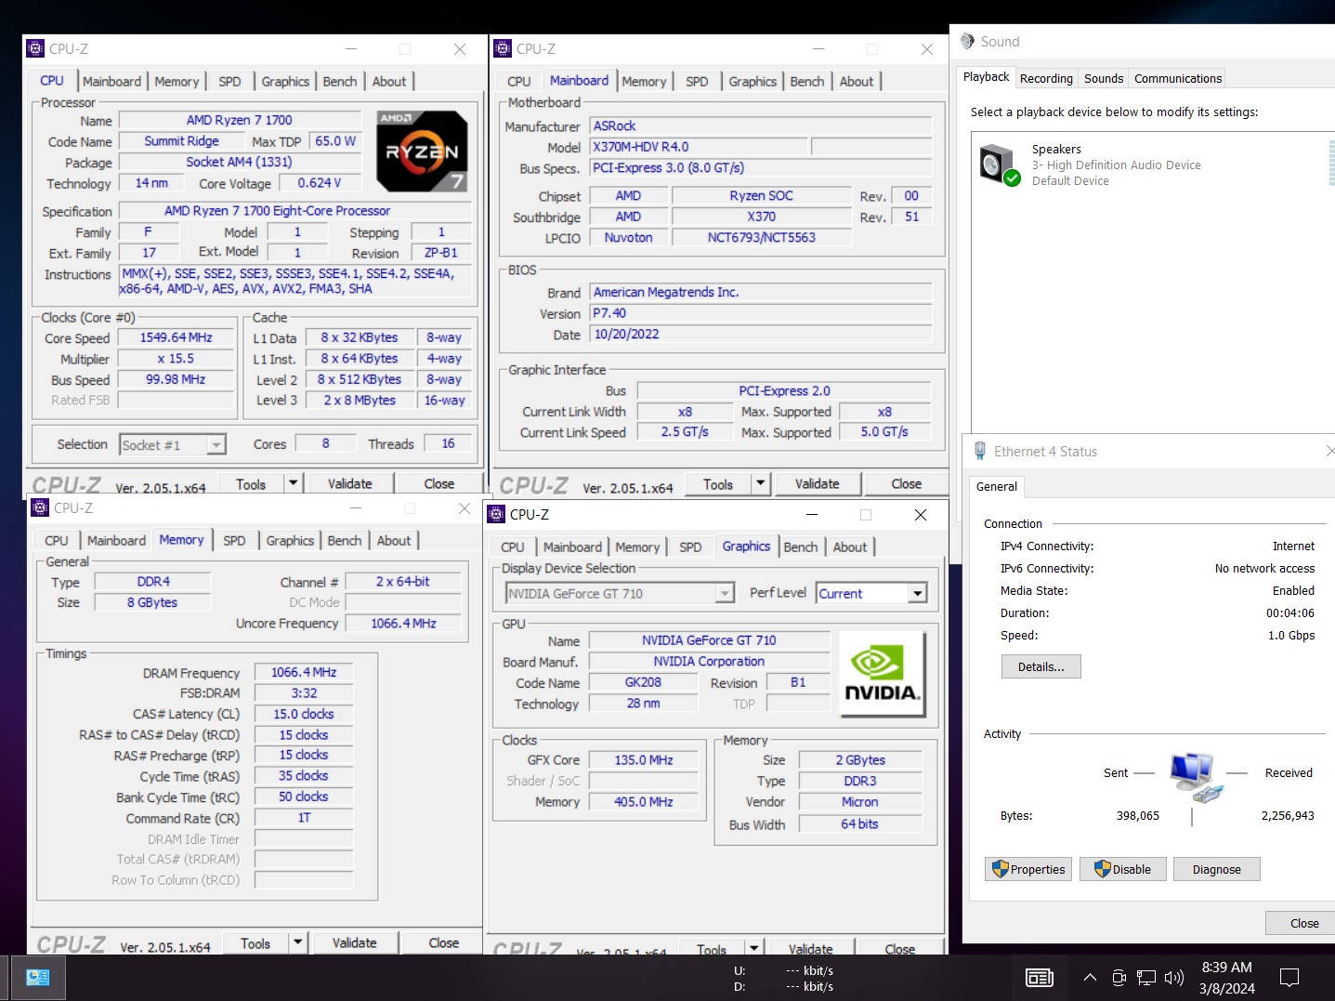Click the Details... button in Ethernet Status

tap(1041, 666)
